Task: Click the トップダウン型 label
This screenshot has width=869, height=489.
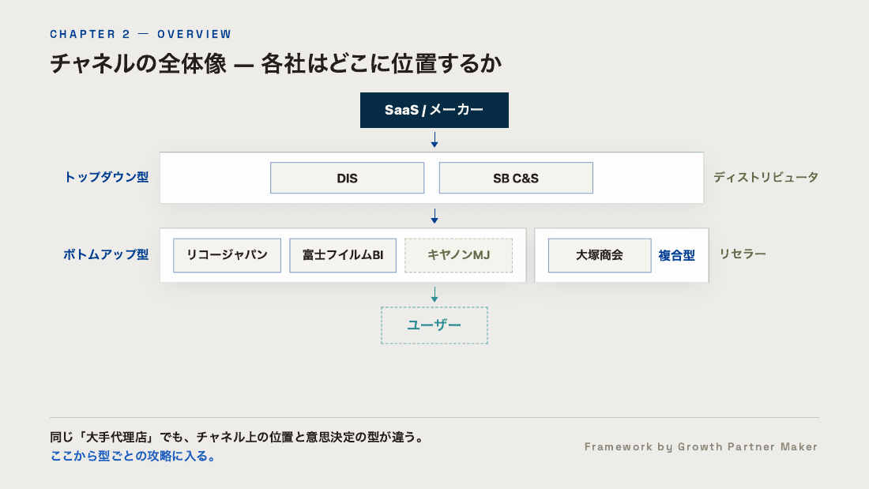Action: [107, 178]
